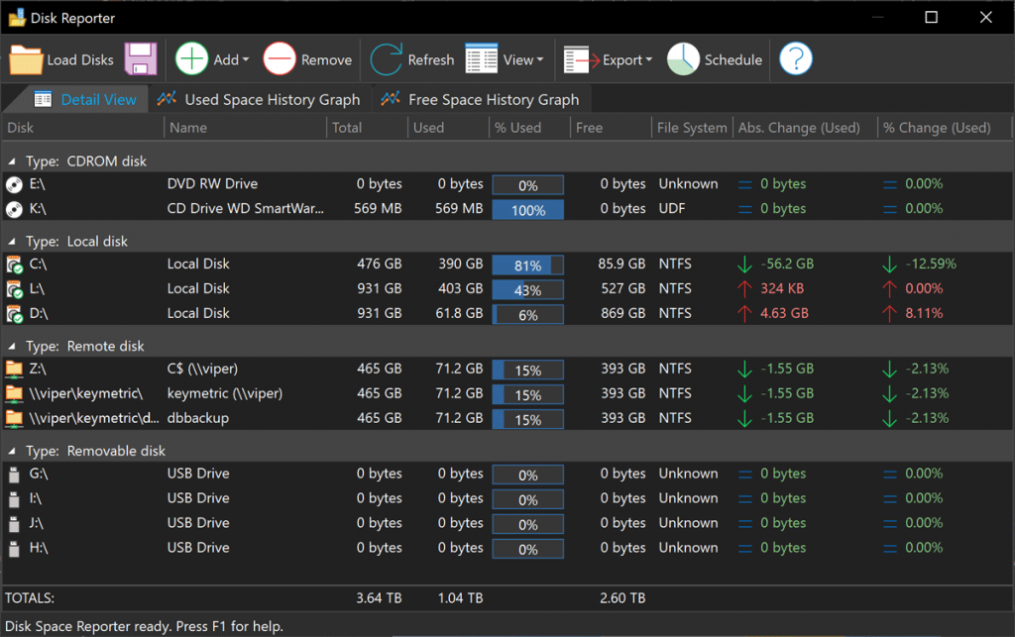The height and width of the screenshot is (637, 1015).
Task: Open the Schedule pie-clock icon
Action: (x=684, y=59)
